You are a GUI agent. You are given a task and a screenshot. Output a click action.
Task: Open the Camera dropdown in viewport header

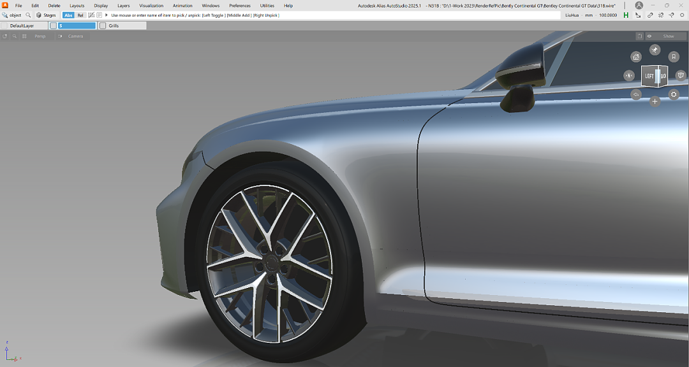click(75, 36)
